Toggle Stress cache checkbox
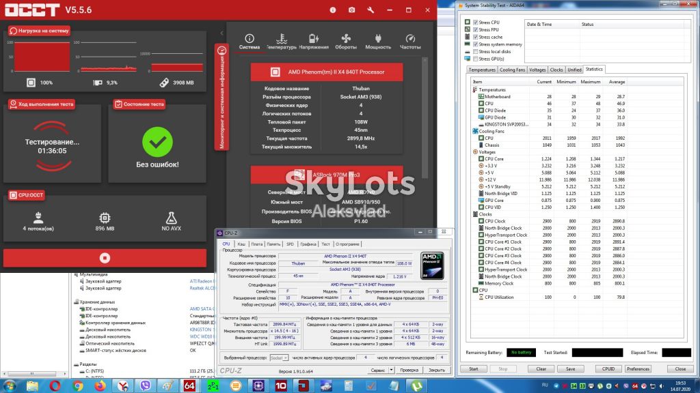 pyautogui.click(x=476, y=37)
